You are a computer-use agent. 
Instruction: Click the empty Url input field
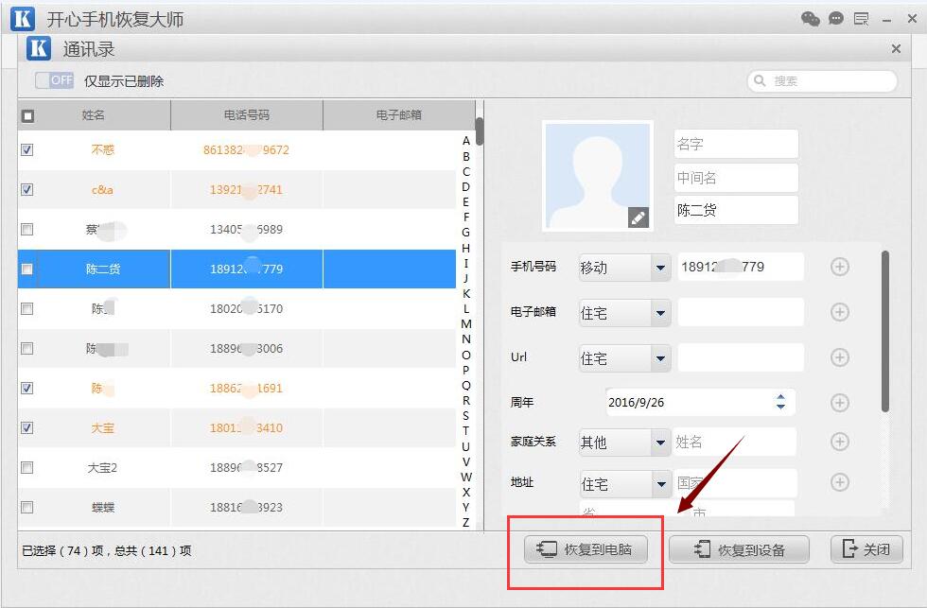click(x=741, y=358)
